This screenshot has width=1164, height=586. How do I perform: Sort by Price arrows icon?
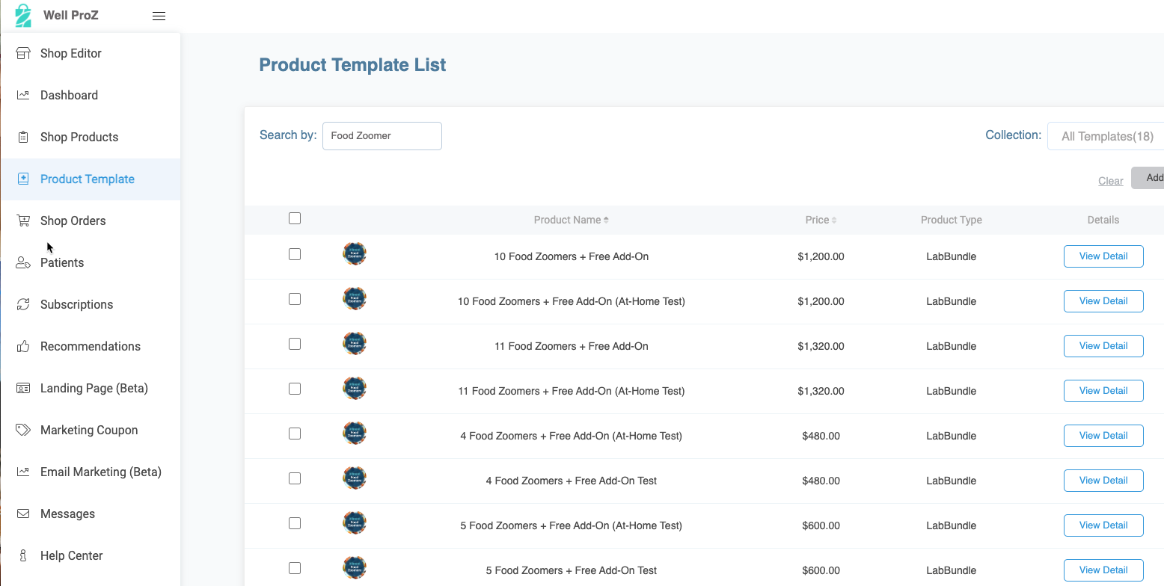coord(834,220)
